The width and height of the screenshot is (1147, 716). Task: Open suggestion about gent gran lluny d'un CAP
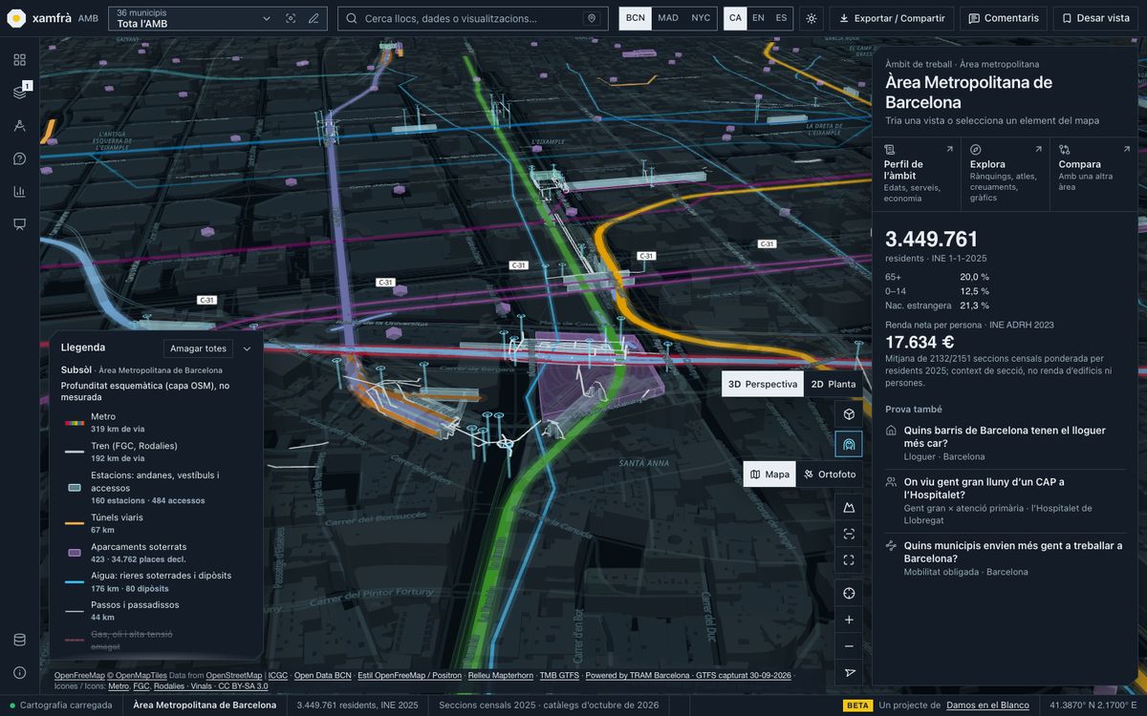coord(1005,500)
